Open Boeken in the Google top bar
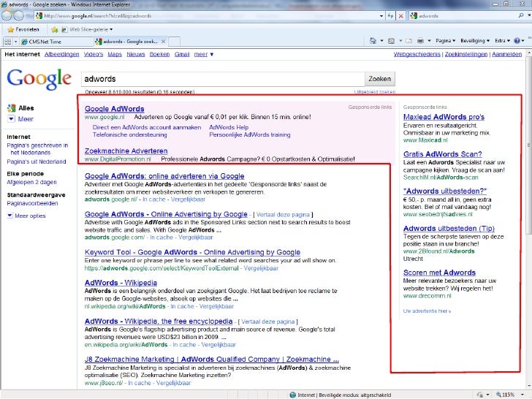The image size is (532, 399). [x=159, y=54]
